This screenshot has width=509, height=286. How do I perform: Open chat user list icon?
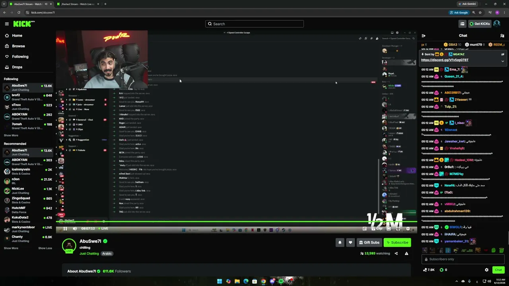[x=502, y=36]
